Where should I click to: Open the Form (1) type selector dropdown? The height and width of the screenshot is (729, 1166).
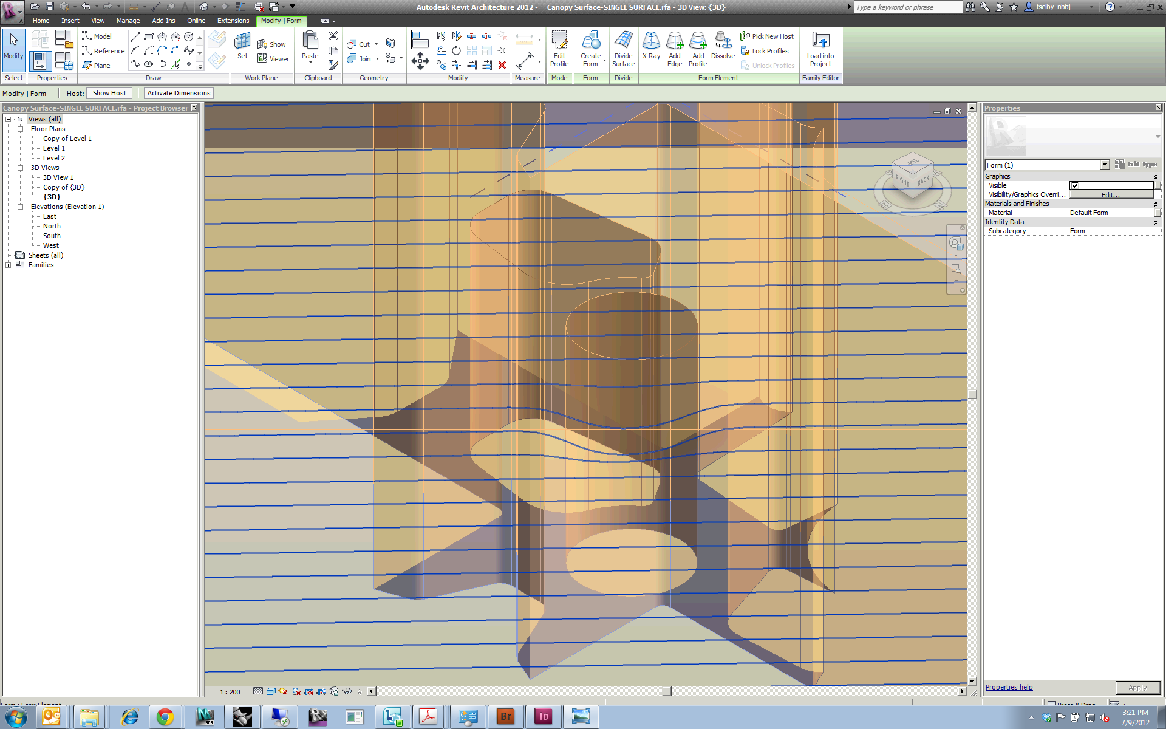click(1104, 165)
